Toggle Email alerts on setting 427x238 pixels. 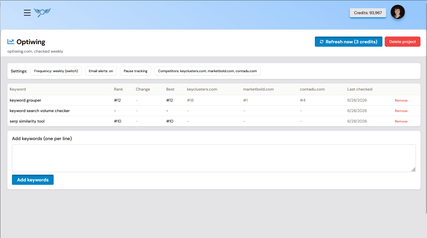click(101, 71)
